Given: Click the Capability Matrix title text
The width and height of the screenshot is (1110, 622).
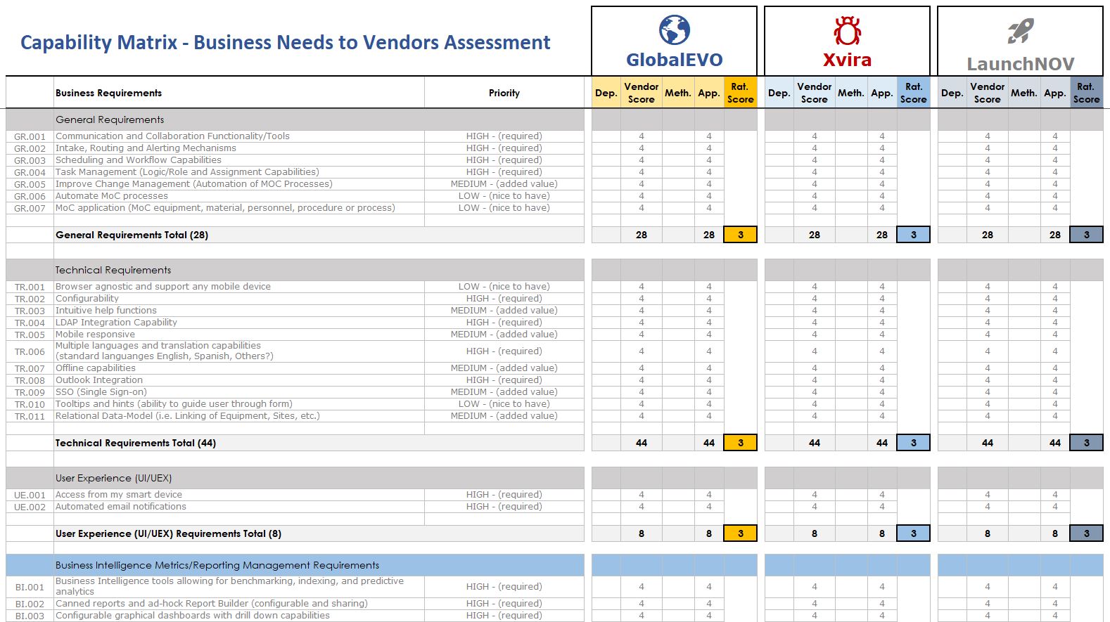Looking at the screenshot, I should click(285, 42).
